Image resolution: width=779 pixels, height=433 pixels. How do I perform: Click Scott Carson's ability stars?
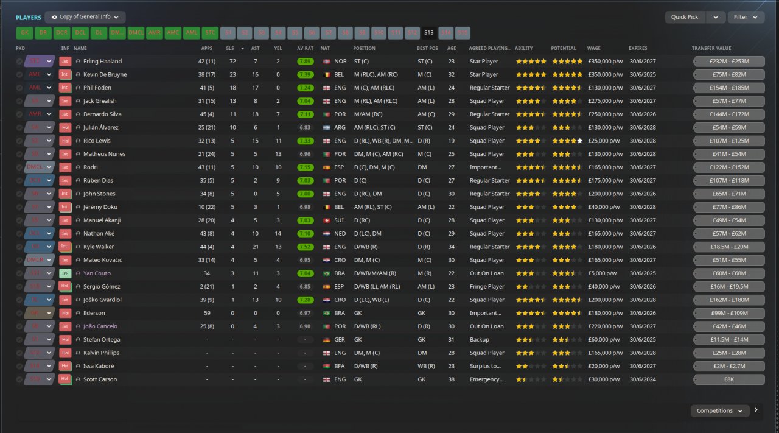click(531, 379)
